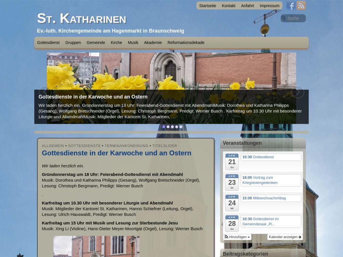
Task: Open the Anfahrt page
Action: pyautogui.click(x=247, y=6)
